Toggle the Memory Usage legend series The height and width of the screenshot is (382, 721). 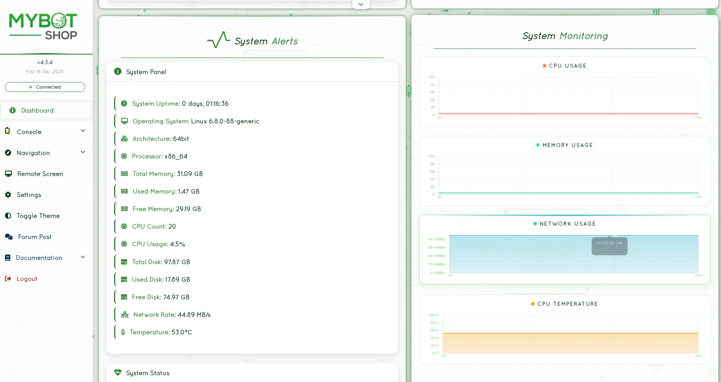[565, 145]
